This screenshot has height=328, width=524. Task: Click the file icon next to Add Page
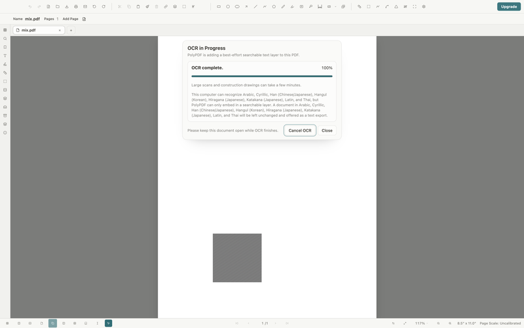(84, 19)
